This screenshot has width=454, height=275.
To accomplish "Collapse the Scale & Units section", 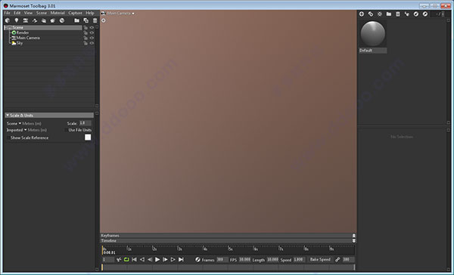I will [x=8, y=115].
